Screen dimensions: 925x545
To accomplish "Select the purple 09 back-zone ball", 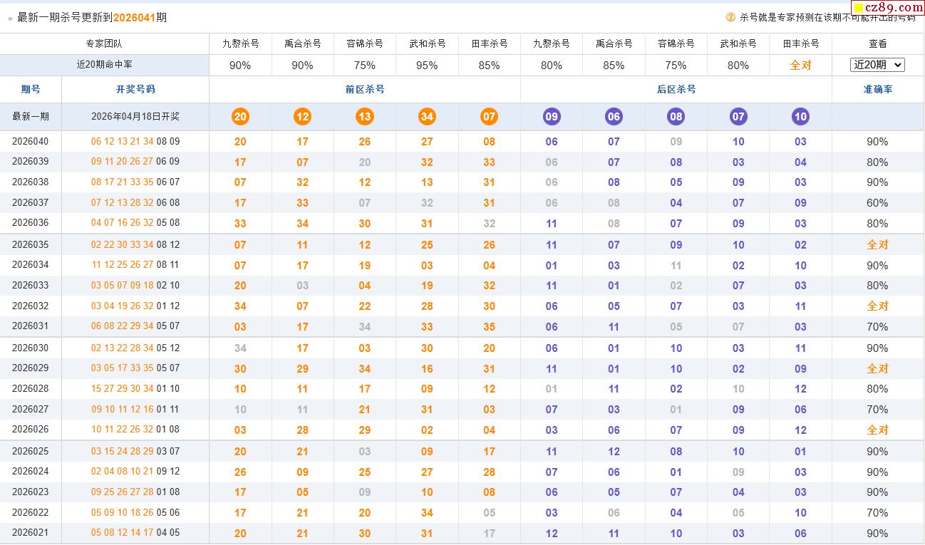I will 552,117.
